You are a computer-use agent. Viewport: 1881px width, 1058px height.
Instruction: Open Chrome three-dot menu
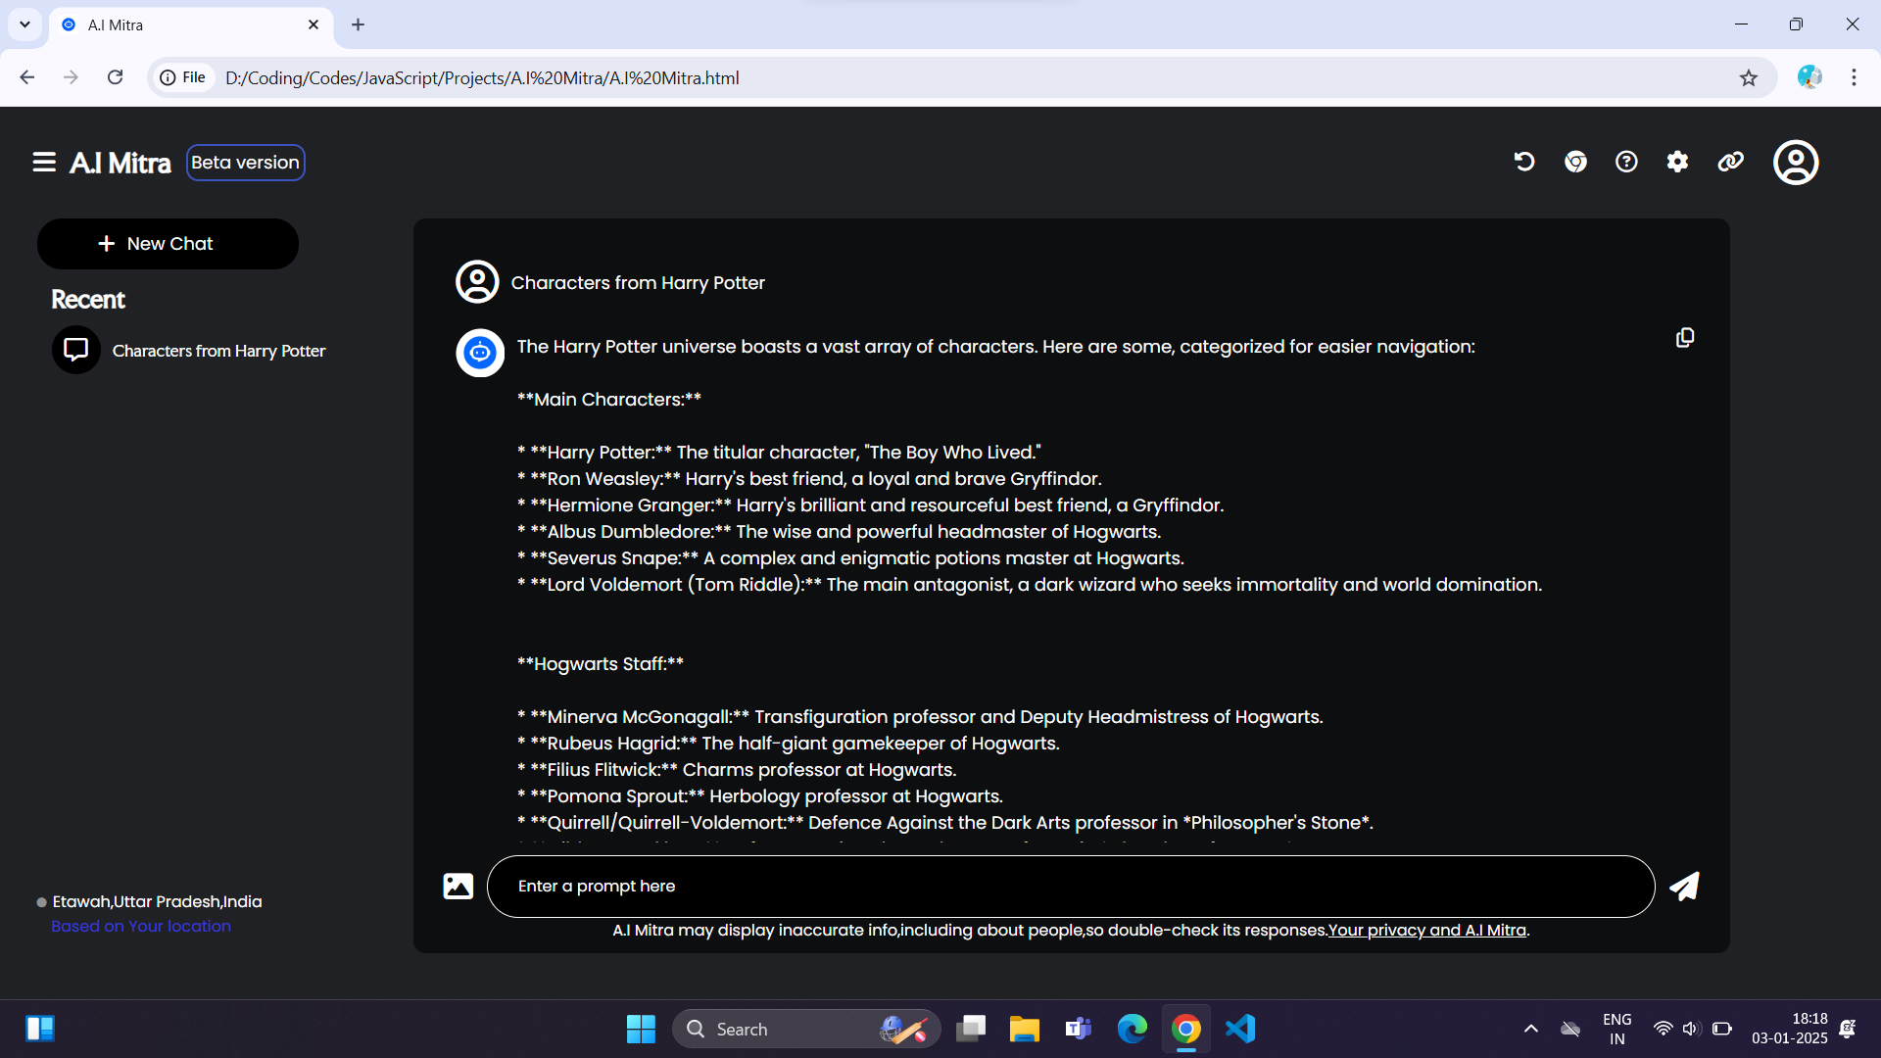pyautogui.click(x=1854, y=77)
